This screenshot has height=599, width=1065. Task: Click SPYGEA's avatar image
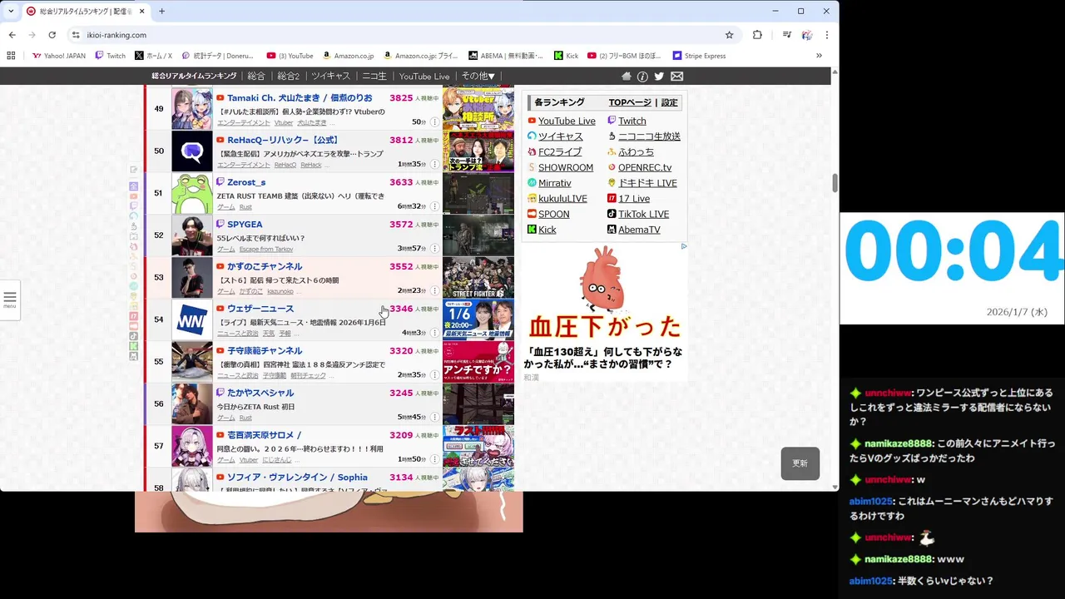pyautogui.click(x=192, y=235)
